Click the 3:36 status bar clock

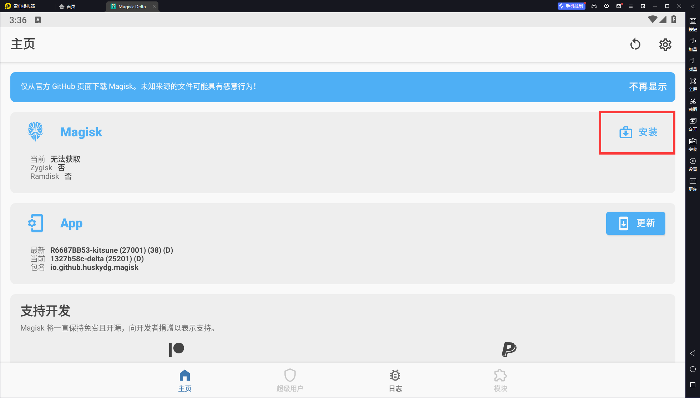coord(18,20)
